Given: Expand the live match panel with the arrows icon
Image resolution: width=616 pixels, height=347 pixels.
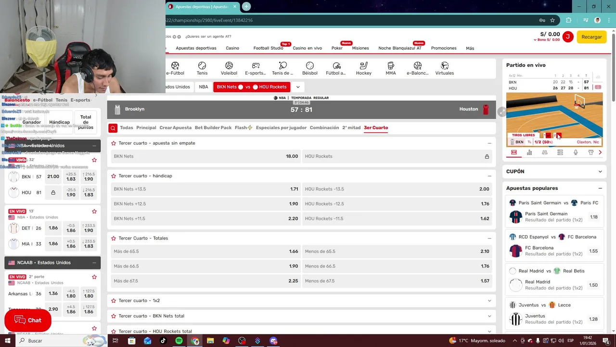Looking at the screenshot, I should pos(501,111).
